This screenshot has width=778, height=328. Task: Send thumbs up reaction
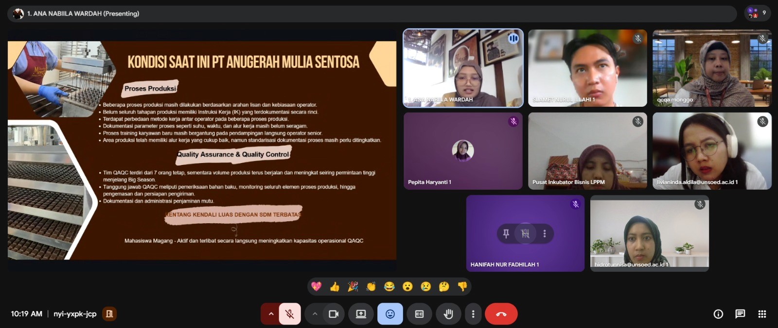335,287
